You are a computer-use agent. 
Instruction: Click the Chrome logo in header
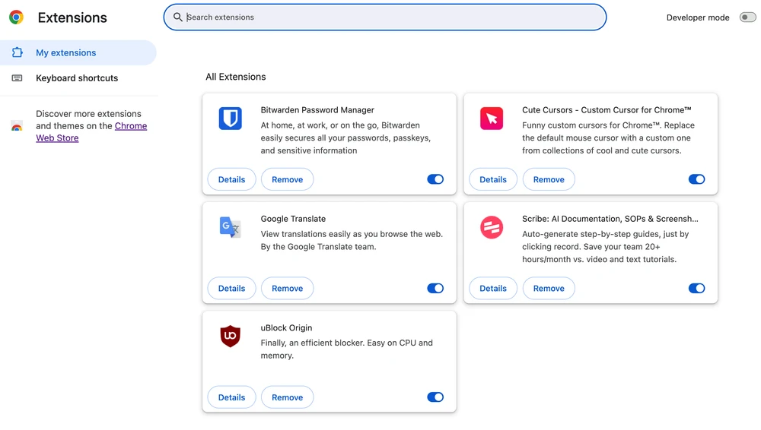pyautogui.click(x=16, y=17)
